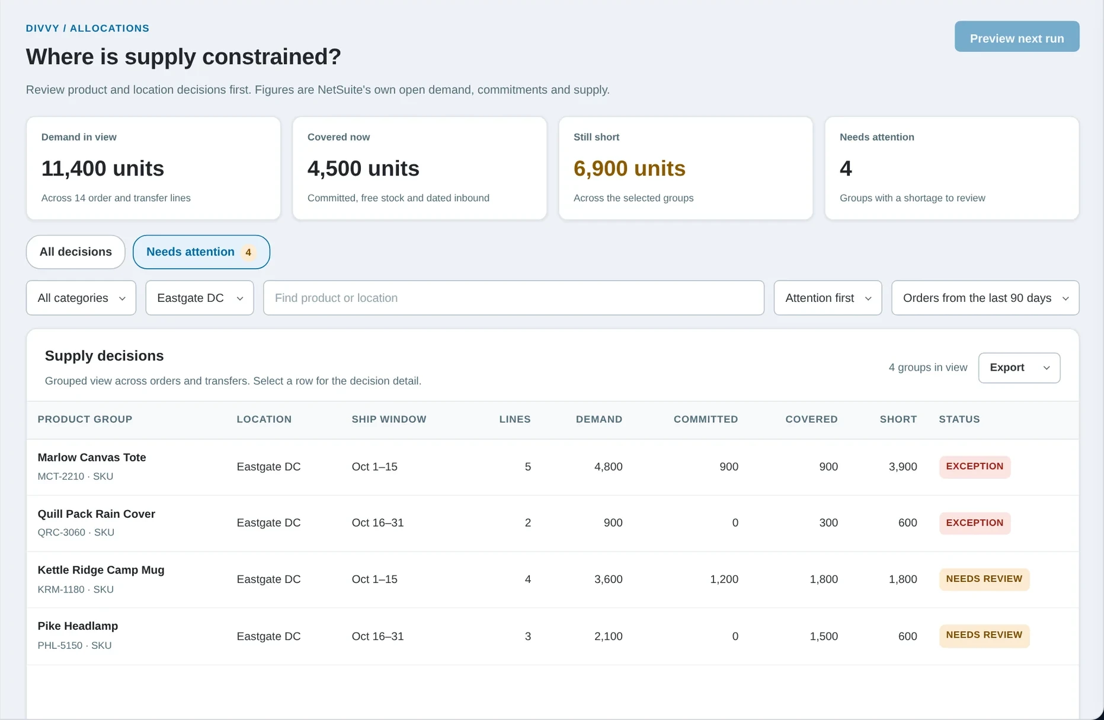Click the Exception badge for Marlow Canvas Tote
This screenshot has height=720, width=1104.
[x=975, y=467]
